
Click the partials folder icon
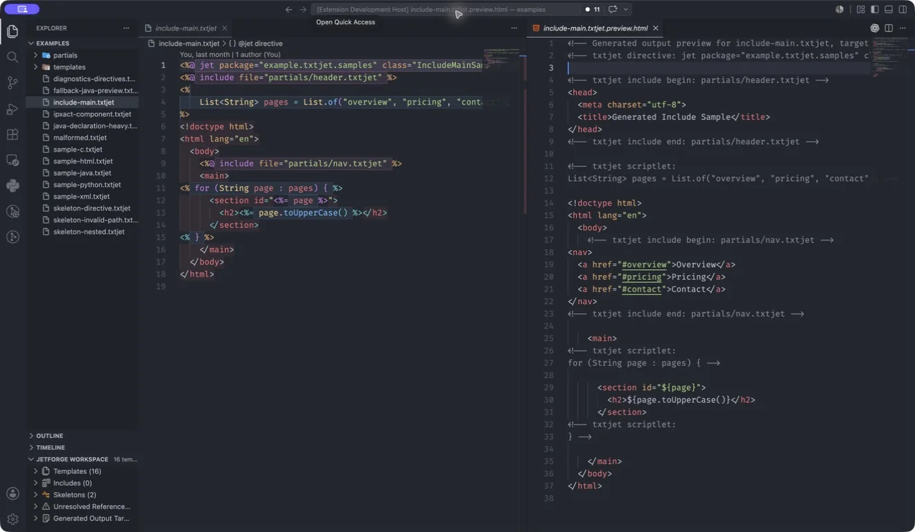click(x=46, y=55)
